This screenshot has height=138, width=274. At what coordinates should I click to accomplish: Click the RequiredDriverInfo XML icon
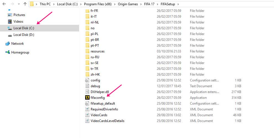(x=87, y=109)
